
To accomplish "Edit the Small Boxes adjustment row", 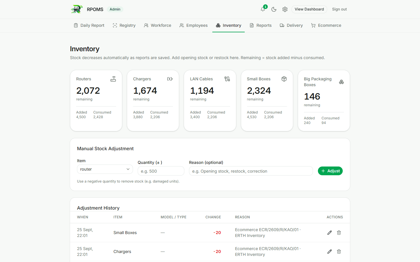I will tap(330, 233).
